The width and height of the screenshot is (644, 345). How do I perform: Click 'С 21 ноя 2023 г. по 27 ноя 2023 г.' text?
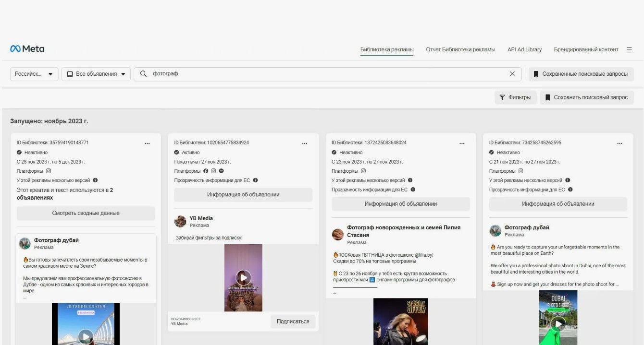point(525,162)
